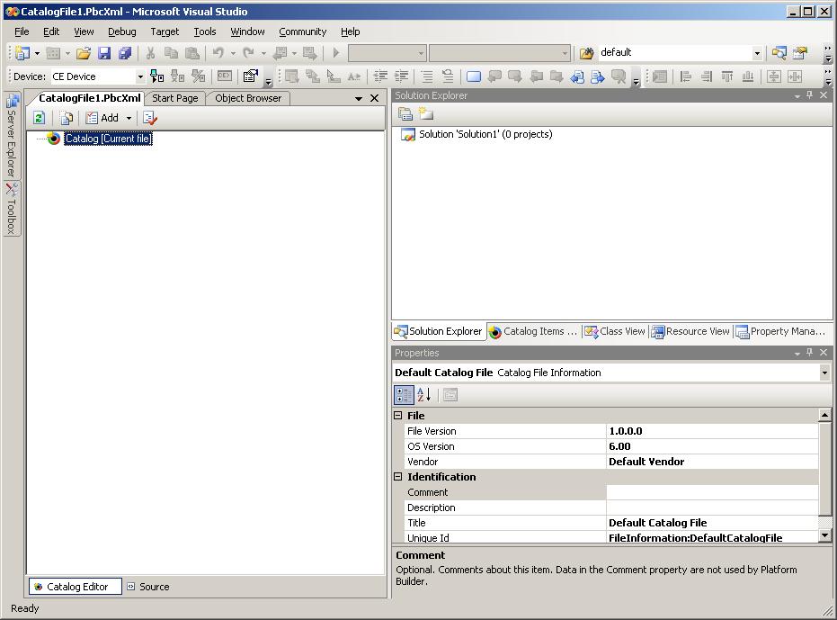Click the New Project icon
Image resolution: width=837 pixels, height=620 pixels.
point(22,53)
